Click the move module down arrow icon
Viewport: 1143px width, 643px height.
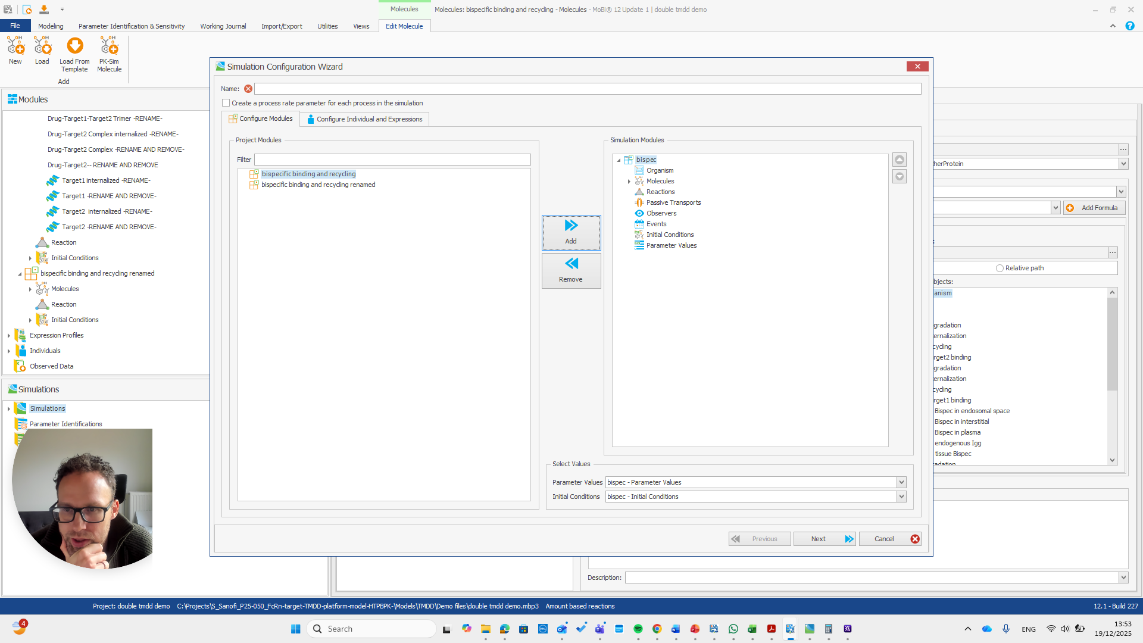tap(900, 176)
